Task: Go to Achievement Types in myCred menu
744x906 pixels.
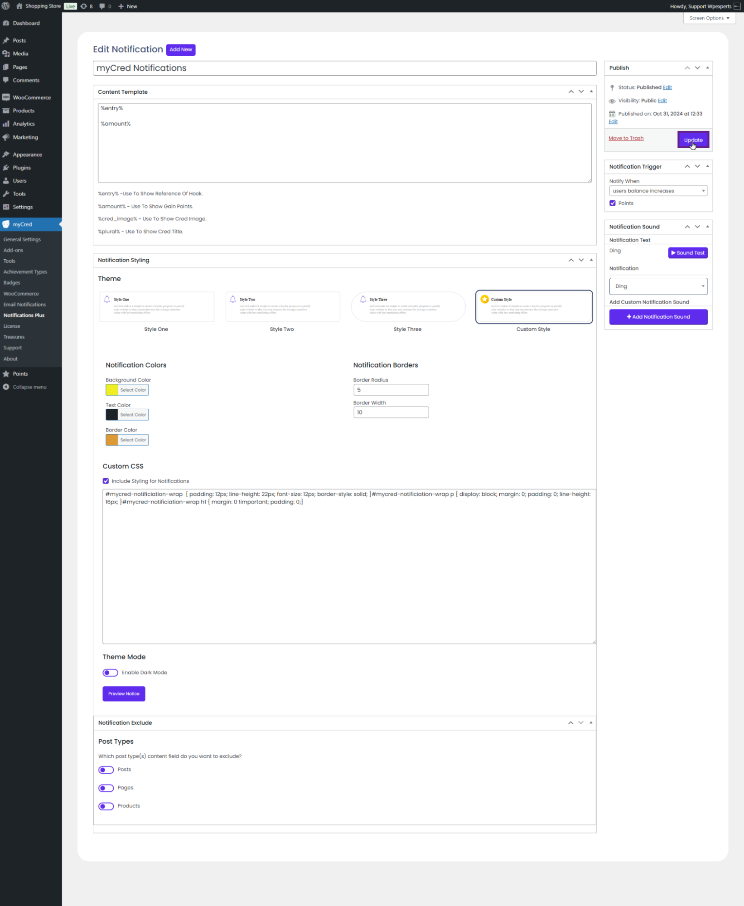Action: [25, 272]
